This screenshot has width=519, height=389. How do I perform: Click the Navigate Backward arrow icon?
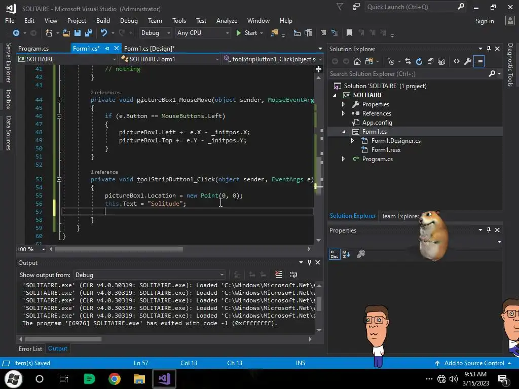[16, 33]
